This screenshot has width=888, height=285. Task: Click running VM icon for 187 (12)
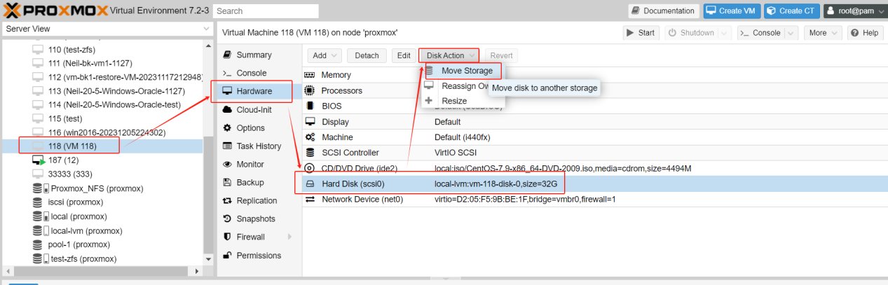pos(39,160)
